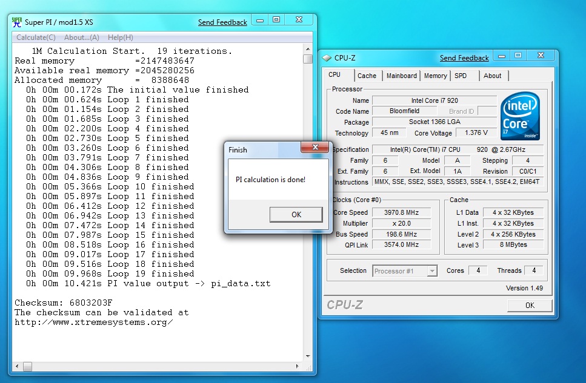This screenshot has height=383, width=586.
Task: Click the 'PI value output -> pi_data.txt' line
Action: tap(148, 283)
